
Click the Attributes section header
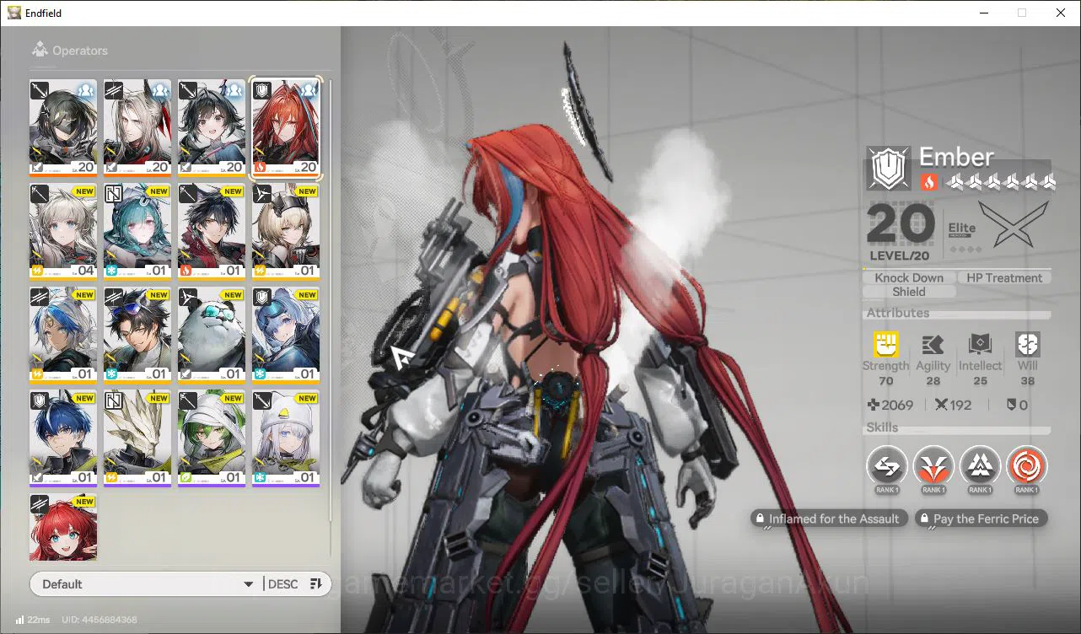coord(898,313)
